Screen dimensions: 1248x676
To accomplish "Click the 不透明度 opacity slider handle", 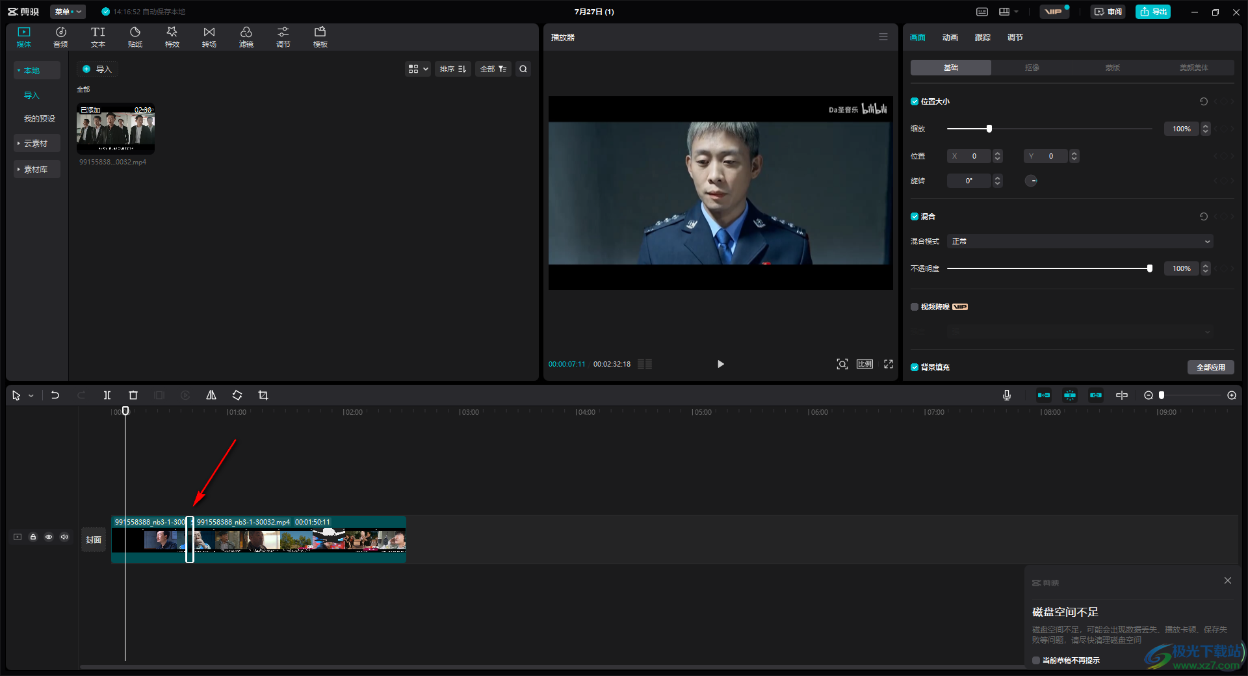I will [x=1150, y=268].
